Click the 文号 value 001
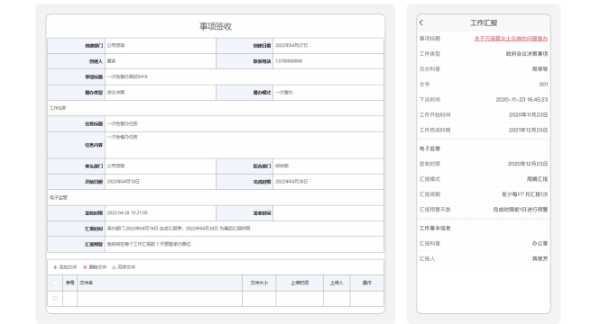Viewport: 600px width, 324px height. tap(543, 85)
